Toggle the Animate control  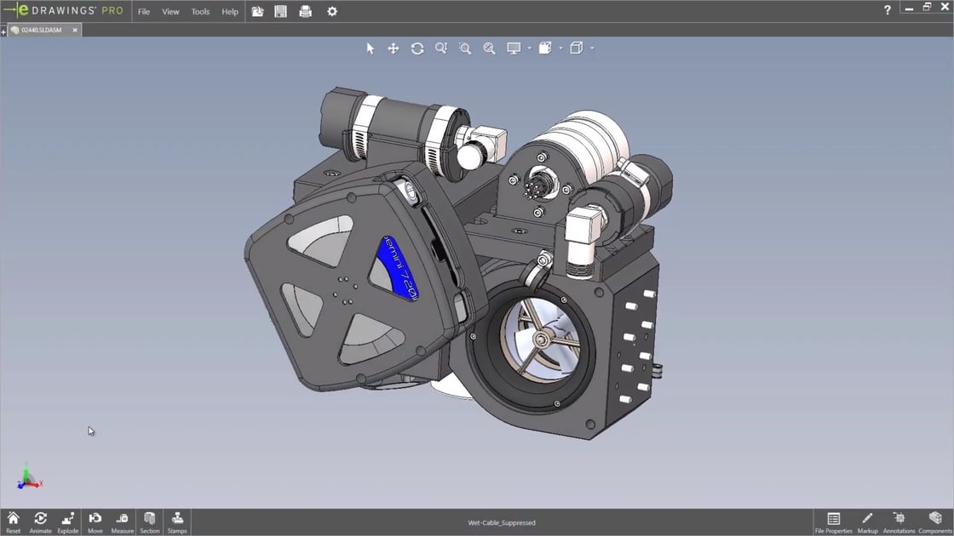[x=40, y=520]
